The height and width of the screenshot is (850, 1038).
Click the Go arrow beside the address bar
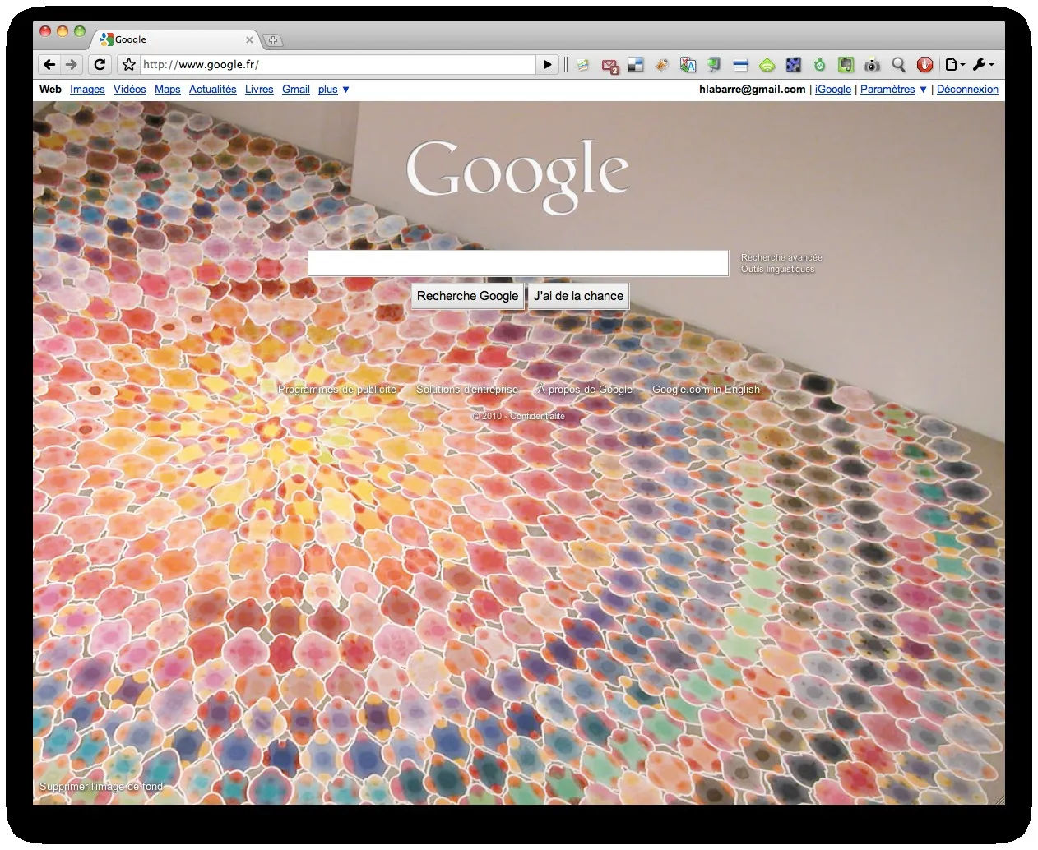coord(548,65)
